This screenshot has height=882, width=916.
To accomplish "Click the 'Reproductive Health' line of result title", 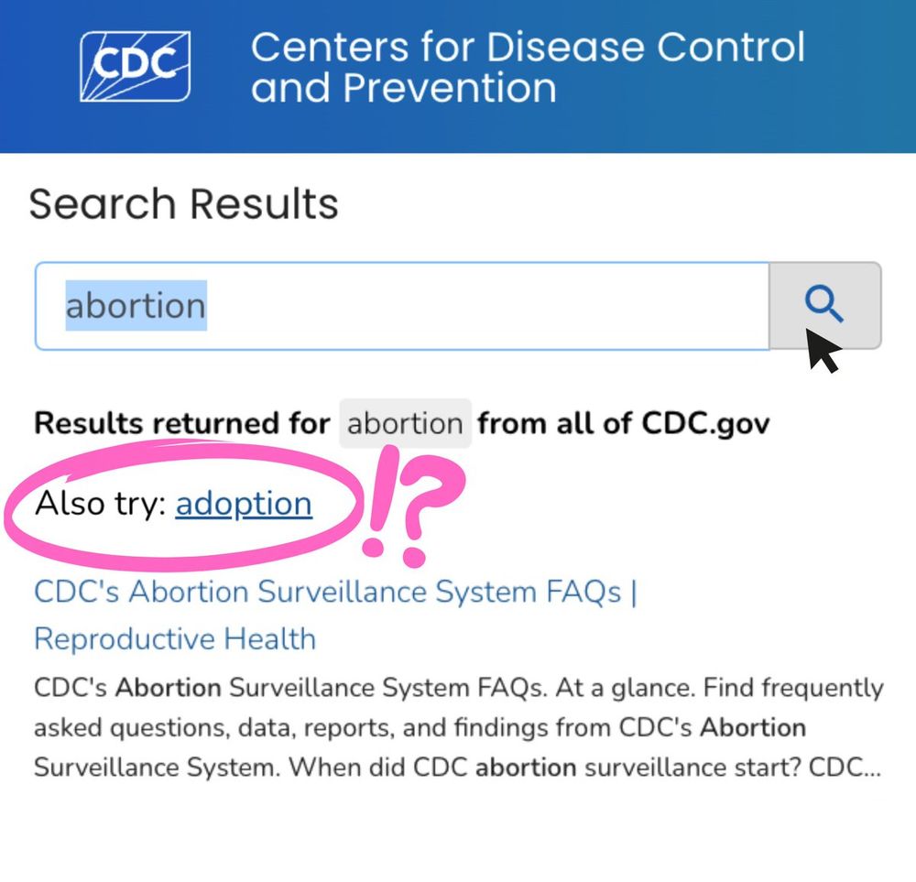I will click(x=175, y=638).
